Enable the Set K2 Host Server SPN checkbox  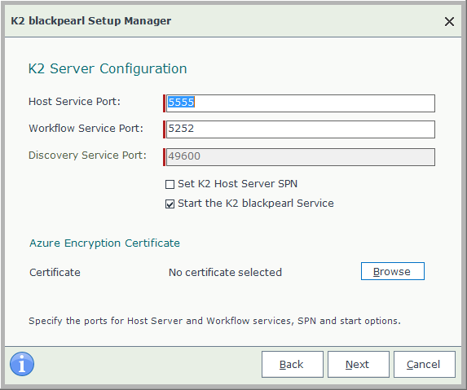click(x=170, y=185)
